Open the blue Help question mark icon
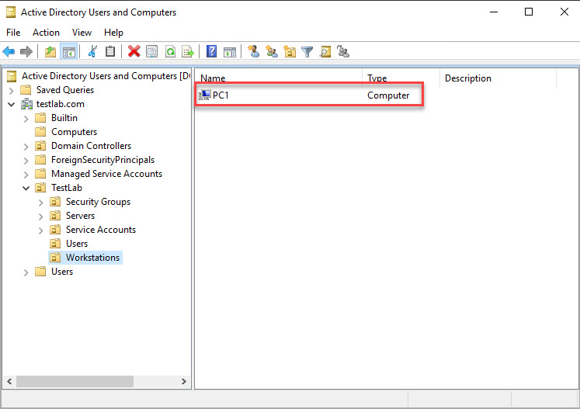This screenshot has height=409, width=580. pyautogui.click(x=212, y=51)
